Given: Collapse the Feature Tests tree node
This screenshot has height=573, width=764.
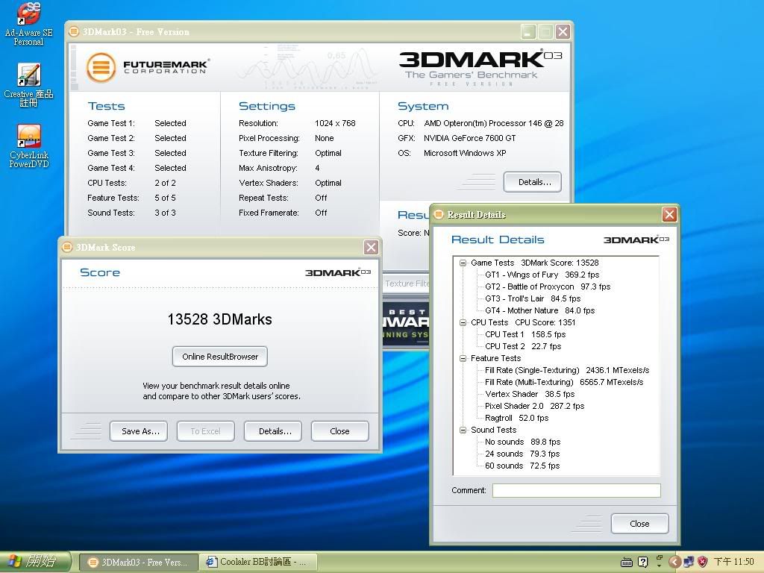Looking at the screenshot, I should pyautogui.click(x=463, y=358).
